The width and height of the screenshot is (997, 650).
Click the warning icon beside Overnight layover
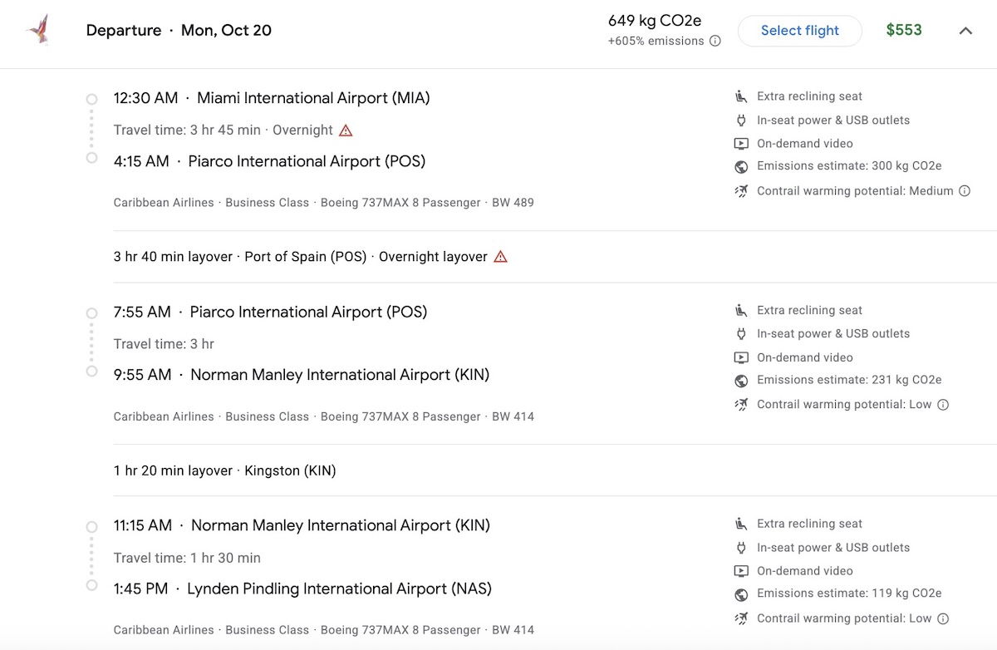[x=500, y=257]
